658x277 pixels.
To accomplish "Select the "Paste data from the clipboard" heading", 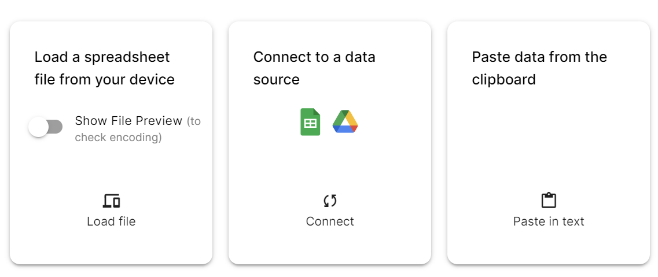I will pyautogui.click(x=539, y=57).
